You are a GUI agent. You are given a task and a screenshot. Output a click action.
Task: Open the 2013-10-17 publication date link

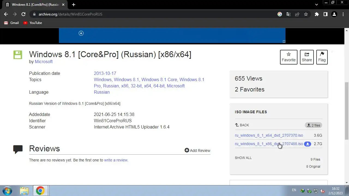point(105,73)
